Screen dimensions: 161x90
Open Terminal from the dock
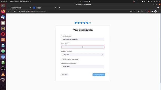pos(3,6)
